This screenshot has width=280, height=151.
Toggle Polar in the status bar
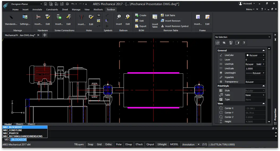pyautogui.click(x=119, y=144)
